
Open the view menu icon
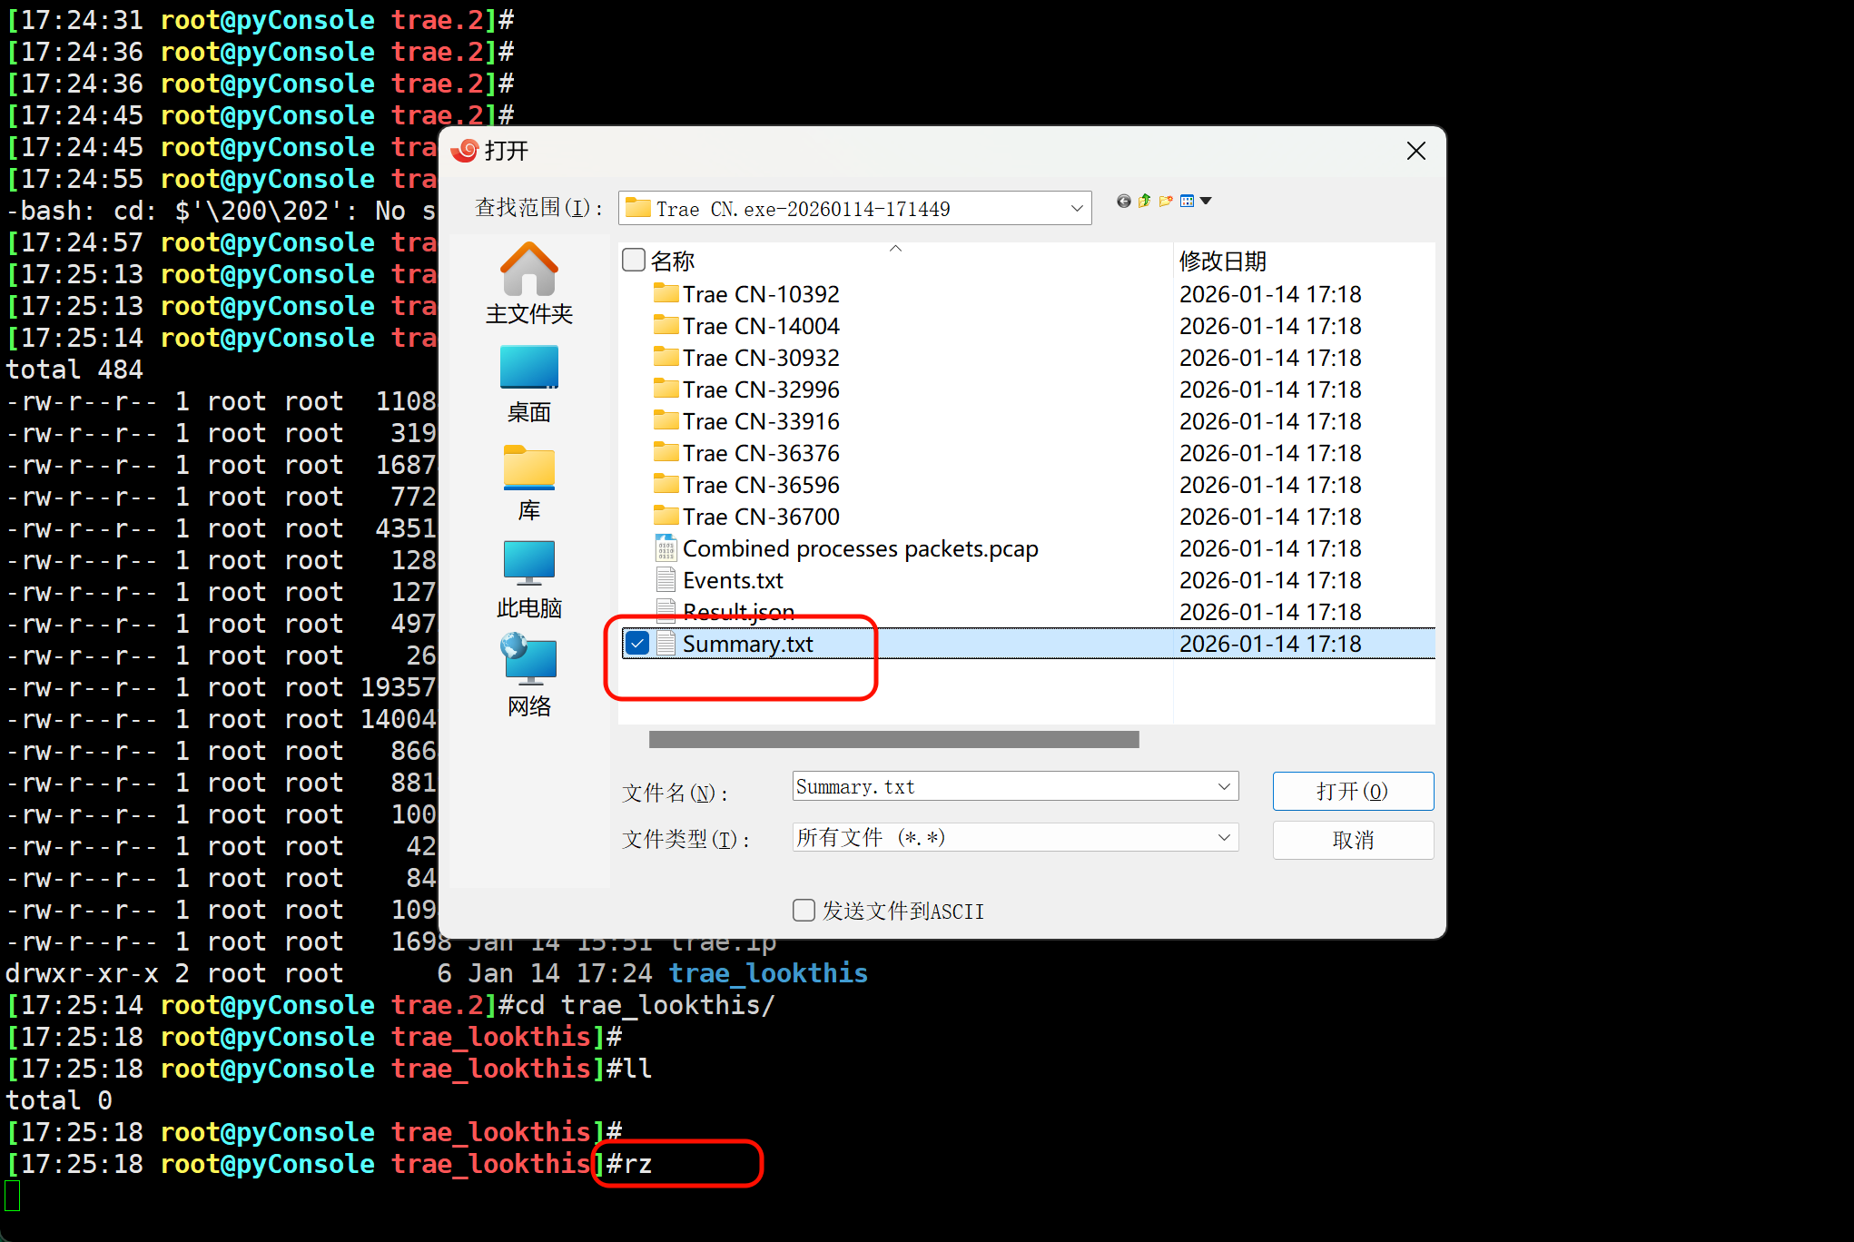click(1188, 201)
